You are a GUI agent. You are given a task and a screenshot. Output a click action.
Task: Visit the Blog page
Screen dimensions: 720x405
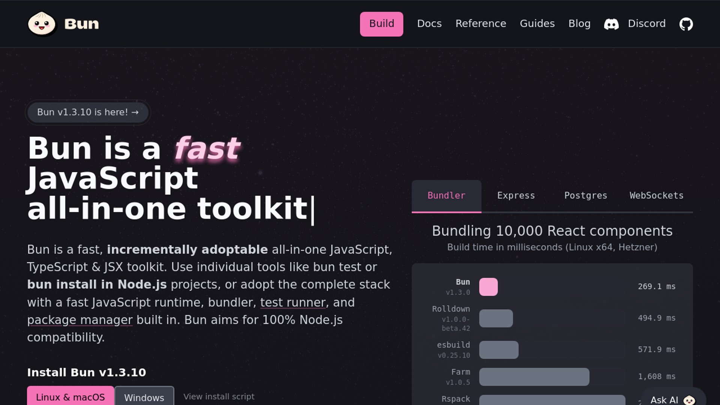[x=579, y=24]
